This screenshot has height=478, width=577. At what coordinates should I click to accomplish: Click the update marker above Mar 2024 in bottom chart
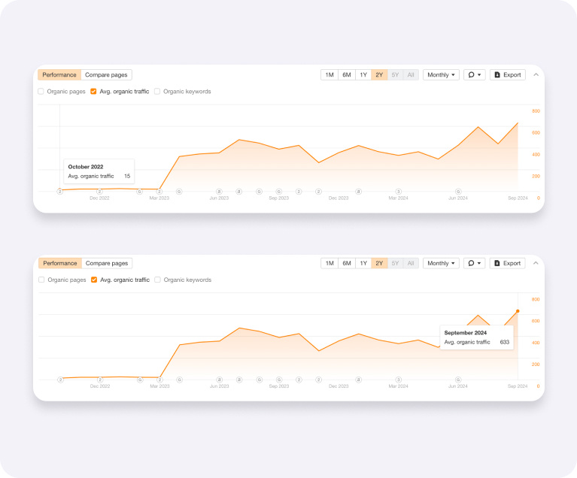[398, 380]
